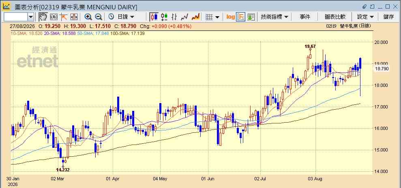Switch to red-blue candlestick chart type
Image resolution: width=401 pixels, height=188 pixels.
(x=154, y=17)
